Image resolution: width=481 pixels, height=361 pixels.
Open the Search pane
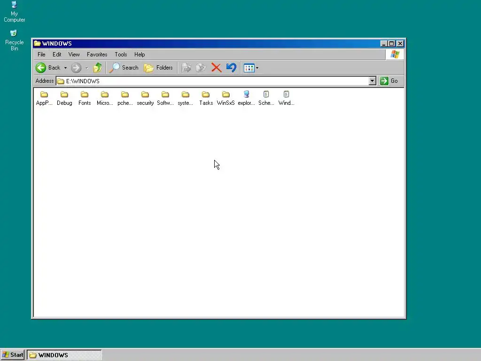pyautogui.click(x=124, y=68)
